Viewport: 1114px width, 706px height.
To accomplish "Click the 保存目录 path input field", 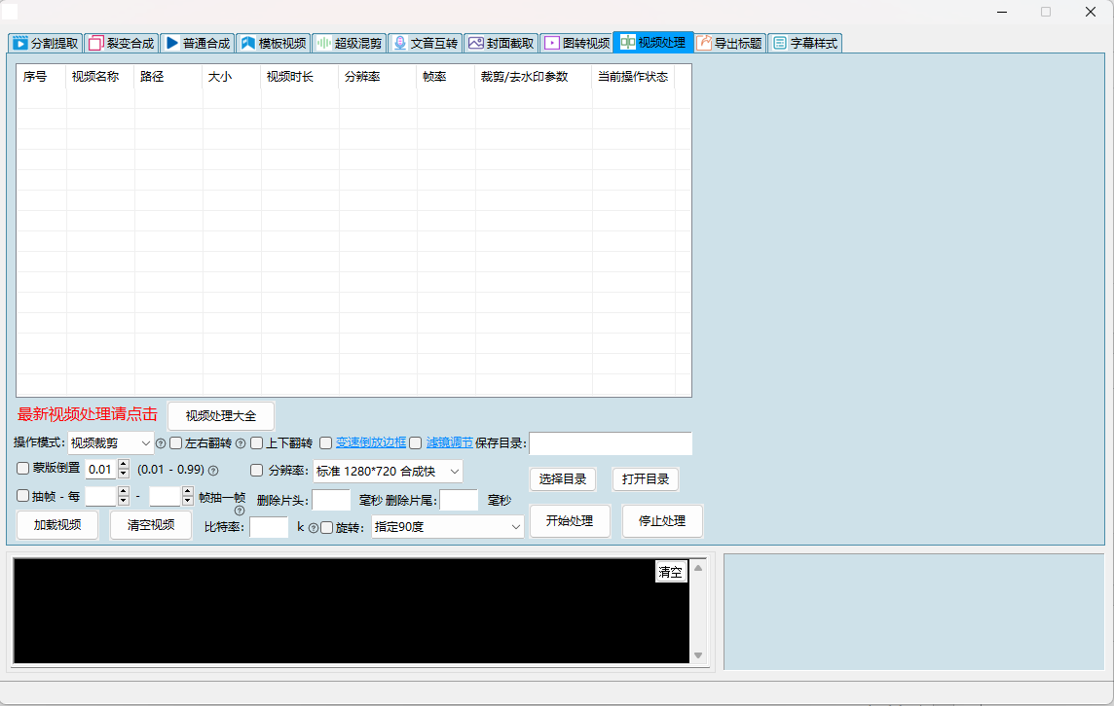I will (x=611, y=443).
